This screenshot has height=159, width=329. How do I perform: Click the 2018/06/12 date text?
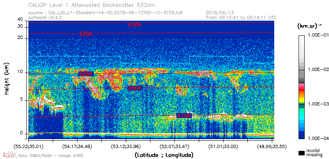click(220, 13)
